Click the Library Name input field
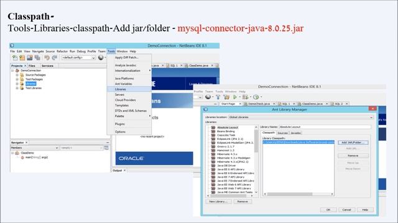398x223 pixels. (325, 127)
